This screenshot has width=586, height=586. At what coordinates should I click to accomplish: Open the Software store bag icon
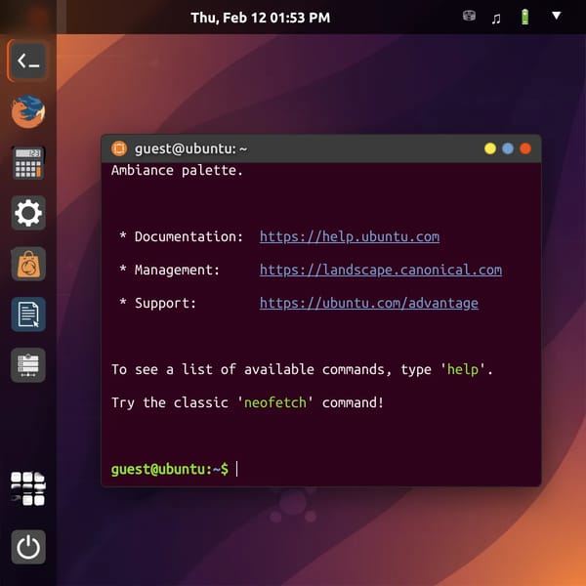pyautogui.click(x=28, y=264)
